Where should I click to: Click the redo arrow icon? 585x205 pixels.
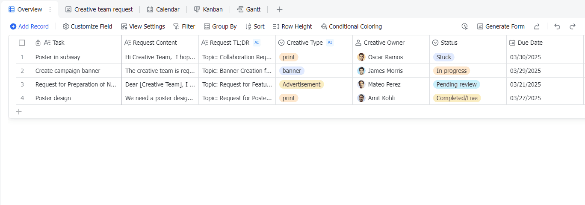573,26
